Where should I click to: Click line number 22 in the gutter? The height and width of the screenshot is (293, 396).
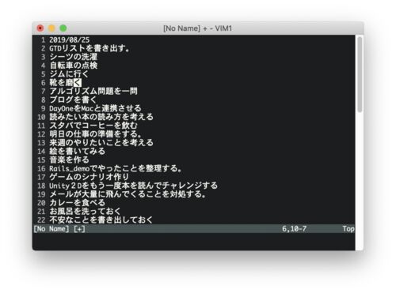pyautogui.click(x=41, y=220)
